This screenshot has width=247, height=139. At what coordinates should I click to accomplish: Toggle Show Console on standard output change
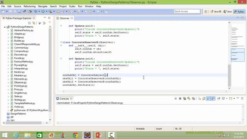(x=208, y=99)
